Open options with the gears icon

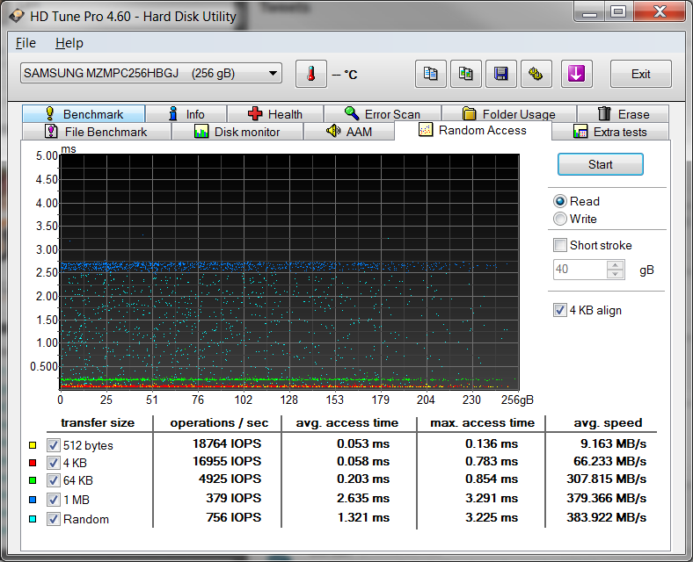click(536, 74)
